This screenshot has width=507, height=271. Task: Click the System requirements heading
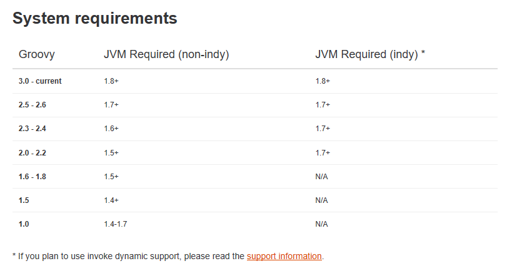[x=95, y=18]
